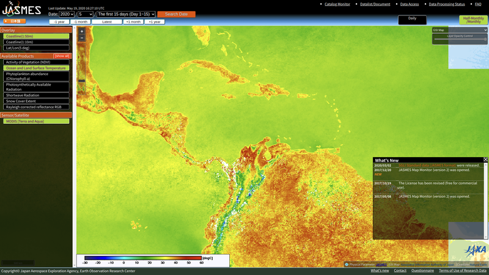Open the Data Access link
The height and width of the screenshot is (275, 489).
pos(409,4)
